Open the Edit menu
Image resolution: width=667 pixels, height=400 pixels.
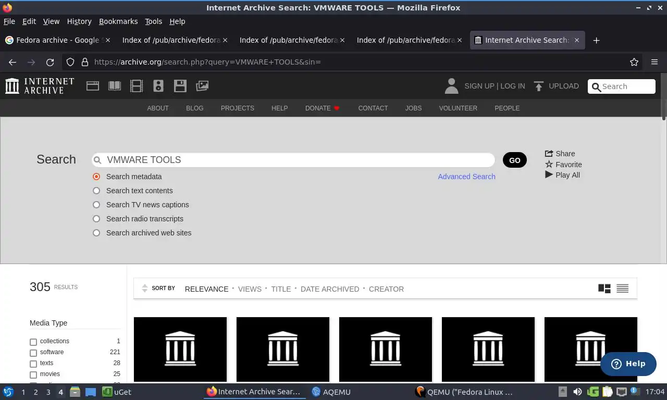(29, 21)
